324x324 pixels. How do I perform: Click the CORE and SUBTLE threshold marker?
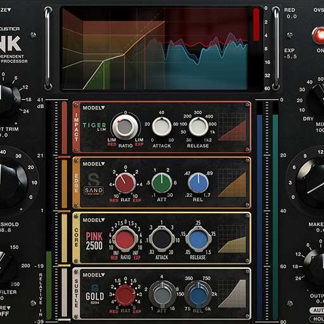coord(64,265)
